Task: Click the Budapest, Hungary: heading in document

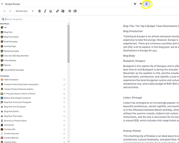Action: pos(134,61)
